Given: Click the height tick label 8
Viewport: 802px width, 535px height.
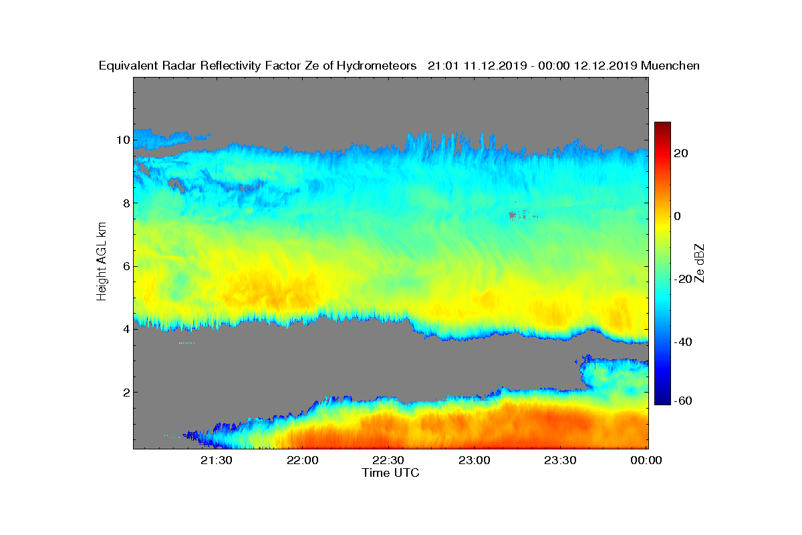Looking at the screenshot, I should click(125, 203).
